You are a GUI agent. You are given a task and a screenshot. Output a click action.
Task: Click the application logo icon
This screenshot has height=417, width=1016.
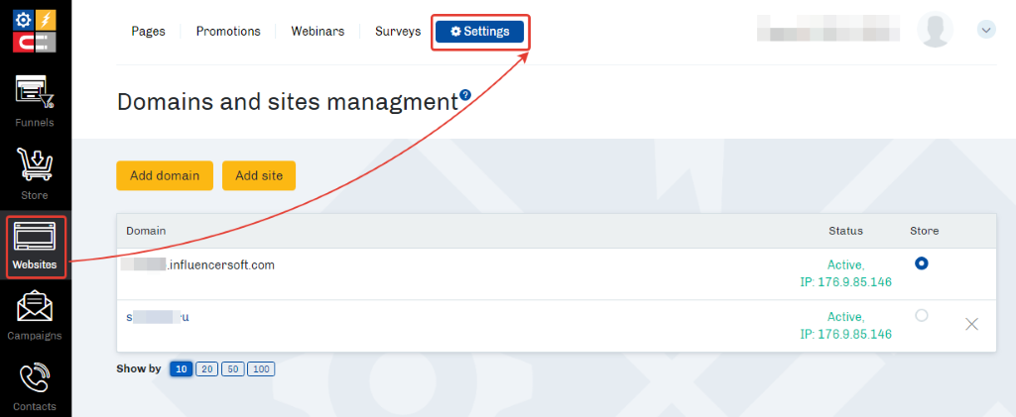pos(35,29)
